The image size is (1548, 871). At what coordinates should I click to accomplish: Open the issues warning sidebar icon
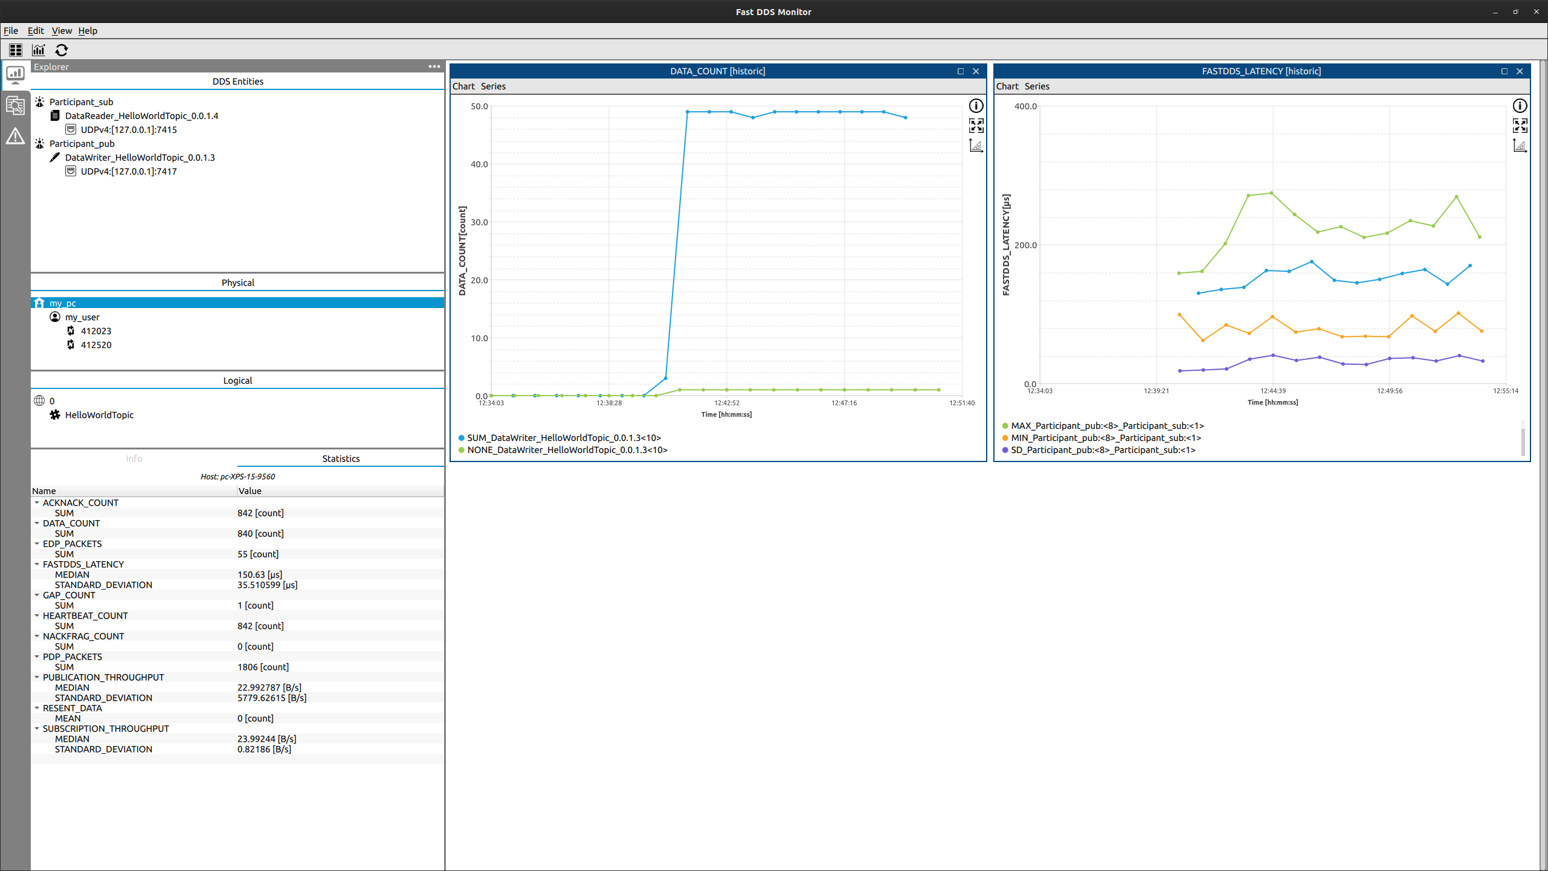tap(15, 137)
